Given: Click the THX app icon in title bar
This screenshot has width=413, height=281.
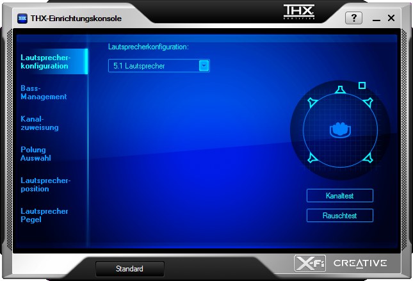Looking at the screenshot, I should 22,19.
